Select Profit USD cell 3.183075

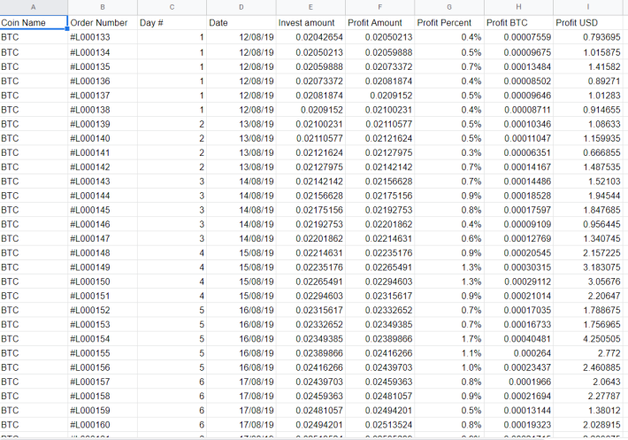pos(588,267)
